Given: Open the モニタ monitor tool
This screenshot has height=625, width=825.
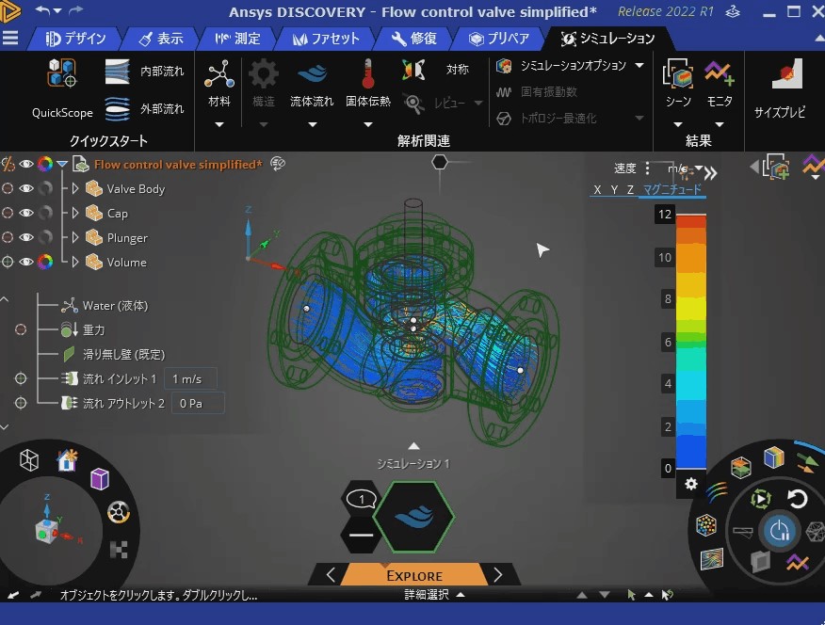Looking at the screenshot, I should (x=720, y=84).
